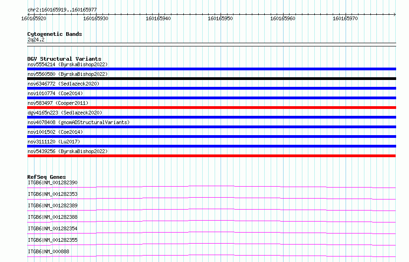Viewport: 409px width, 262px height.
Task: Click ruler position 160165960
Action: pyautogui.click(x=283, y=18)
